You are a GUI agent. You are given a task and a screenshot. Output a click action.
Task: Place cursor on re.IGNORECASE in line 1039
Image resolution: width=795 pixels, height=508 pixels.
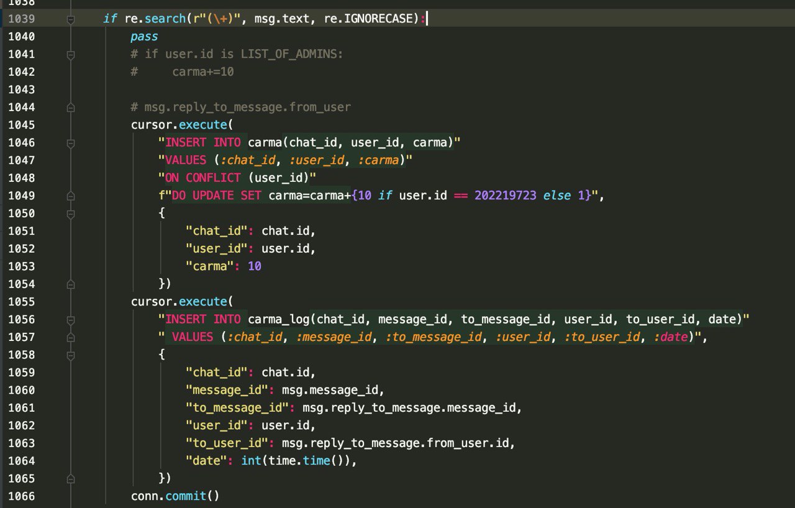tap(368, 19)
